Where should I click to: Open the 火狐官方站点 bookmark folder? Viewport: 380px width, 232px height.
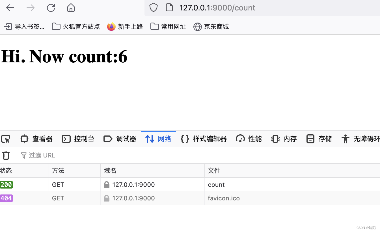tap(76, 27)
